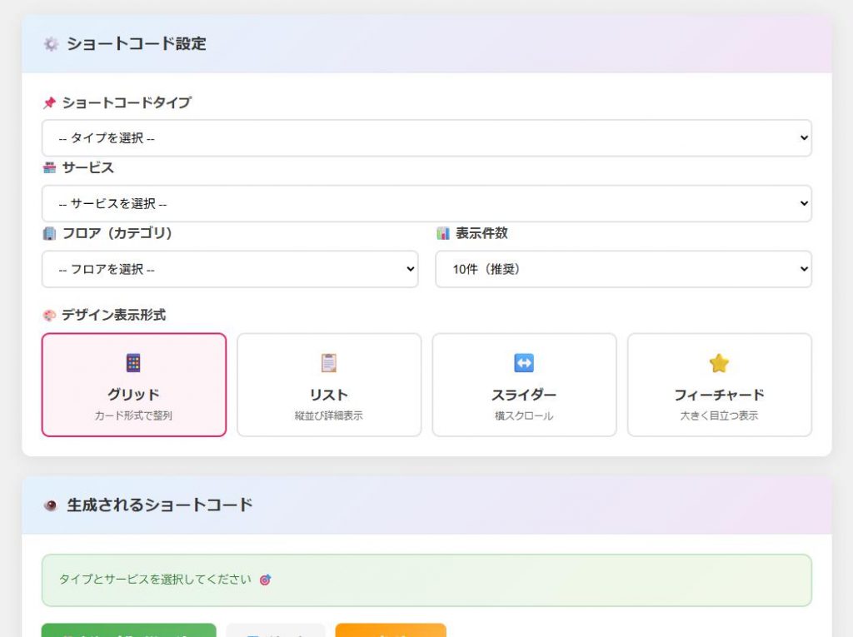This screenshot has width=853, height=637.
Task: Click the palette icon beside デザイン表示形式
Action: click(x=49, y=316)
